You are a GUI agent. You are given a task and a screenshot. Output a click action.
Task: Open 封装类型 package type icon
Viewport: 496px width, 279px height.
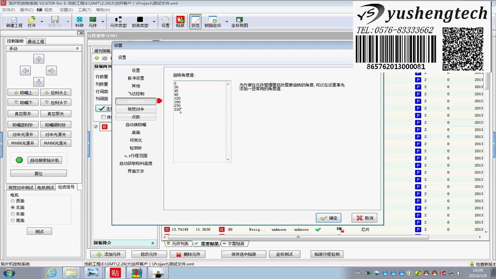(140, 22)
